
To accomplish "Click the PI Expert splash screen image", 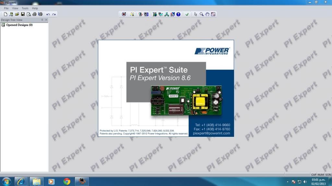I will pyautogui.click(x=166, y=88).
